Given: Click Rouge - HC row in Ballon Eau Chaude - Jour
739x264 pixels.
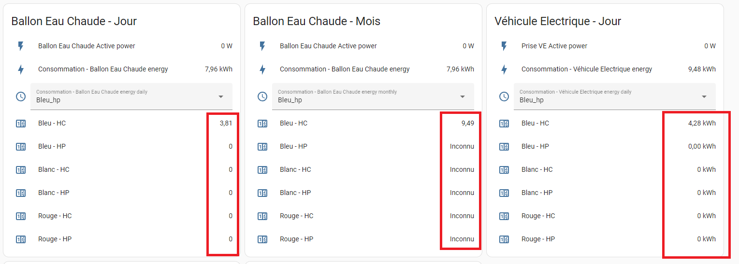Looking at the screenshot, I should coord(124,216).
